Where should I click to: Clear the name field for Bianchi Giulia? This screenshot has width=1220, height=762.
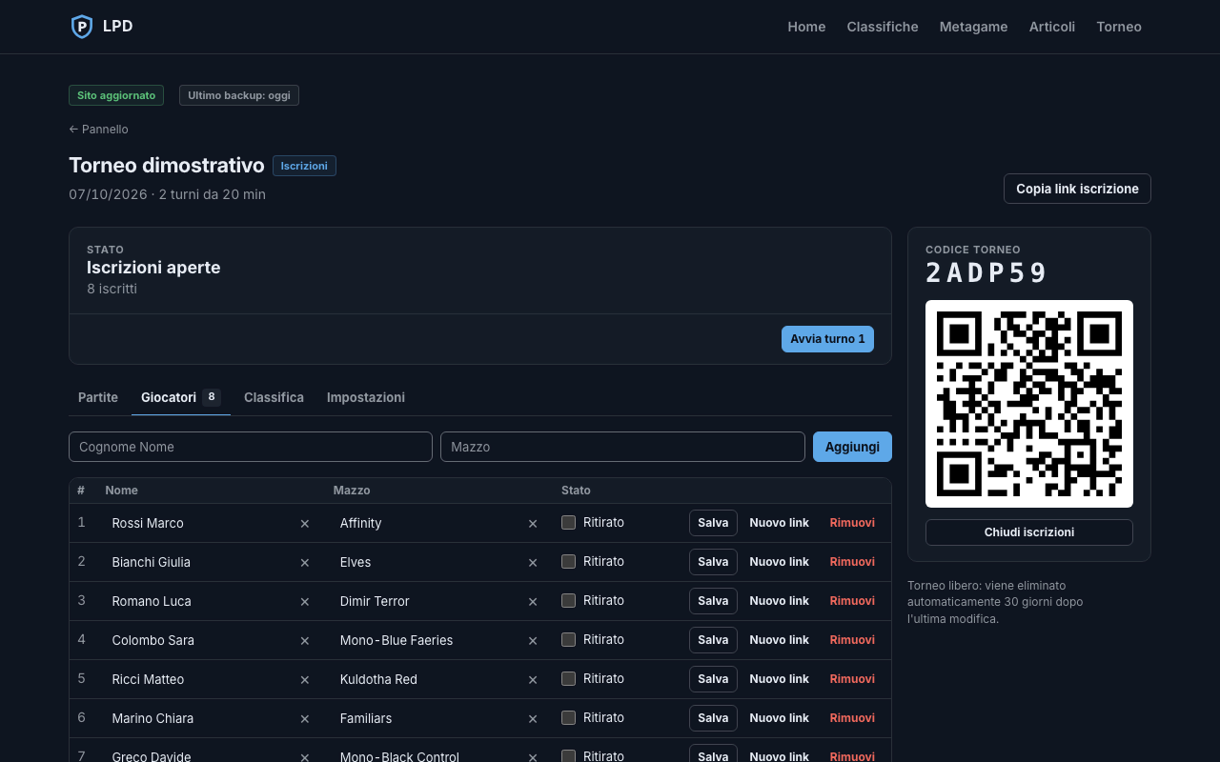[305, 562]
